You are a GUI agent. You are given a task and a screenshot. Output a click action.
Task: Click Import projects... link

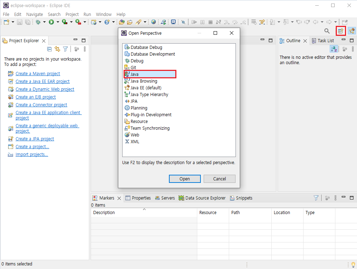[x=32, y=155]
